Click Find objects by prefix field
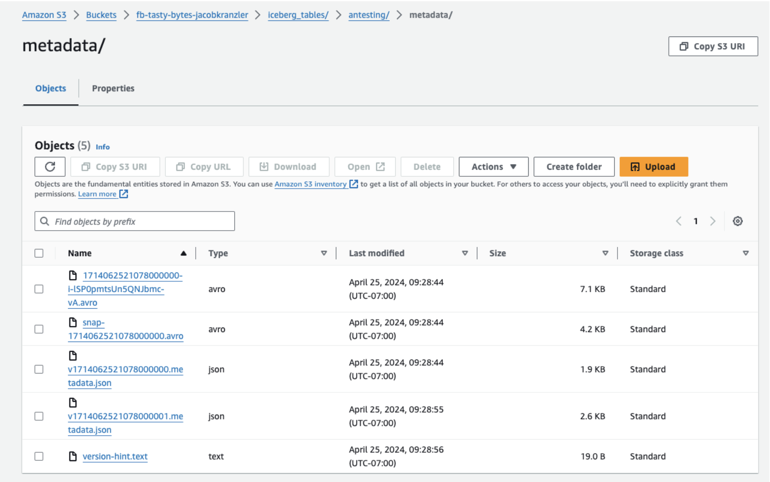This screenshot has width=770, height=482. point(134,222)
